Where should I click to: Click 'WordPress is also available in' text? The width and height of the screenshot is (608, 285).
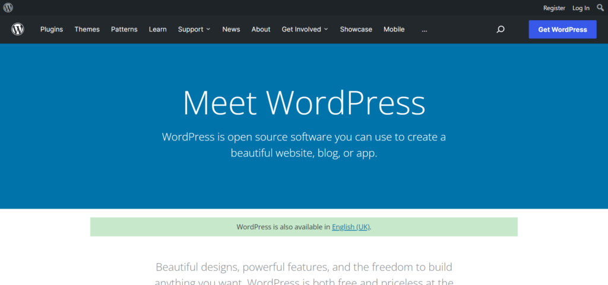283,227
